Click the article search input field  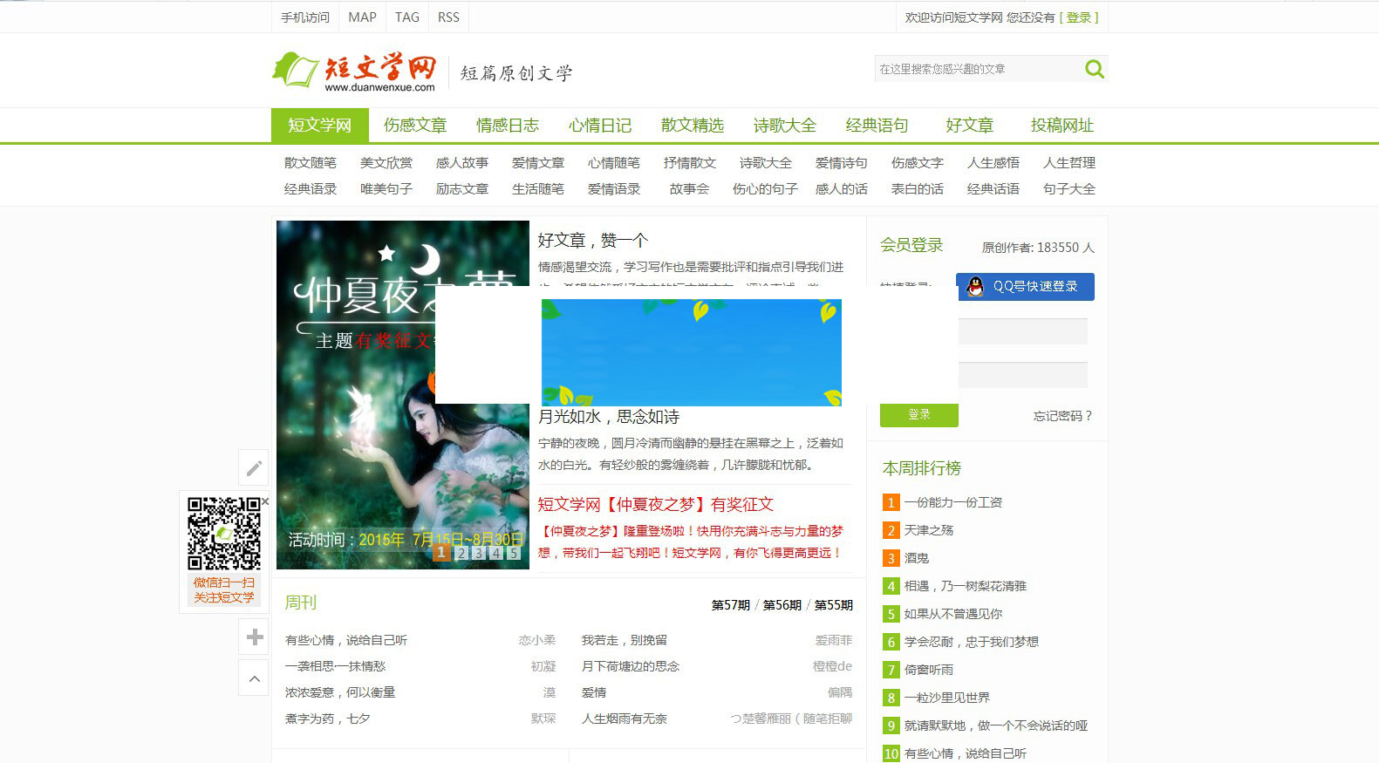tap(977, 69)
